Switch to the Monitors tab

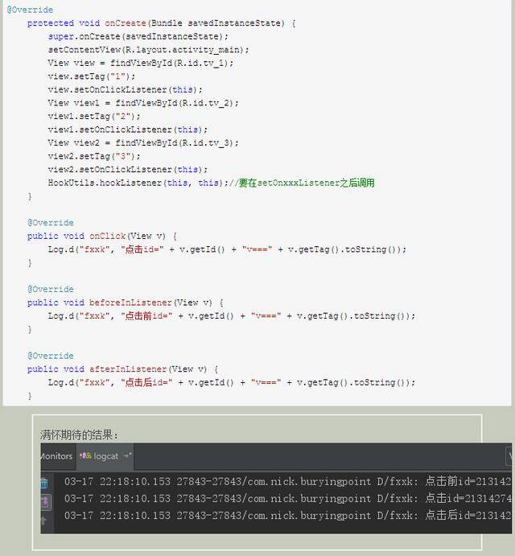point(56,456)
